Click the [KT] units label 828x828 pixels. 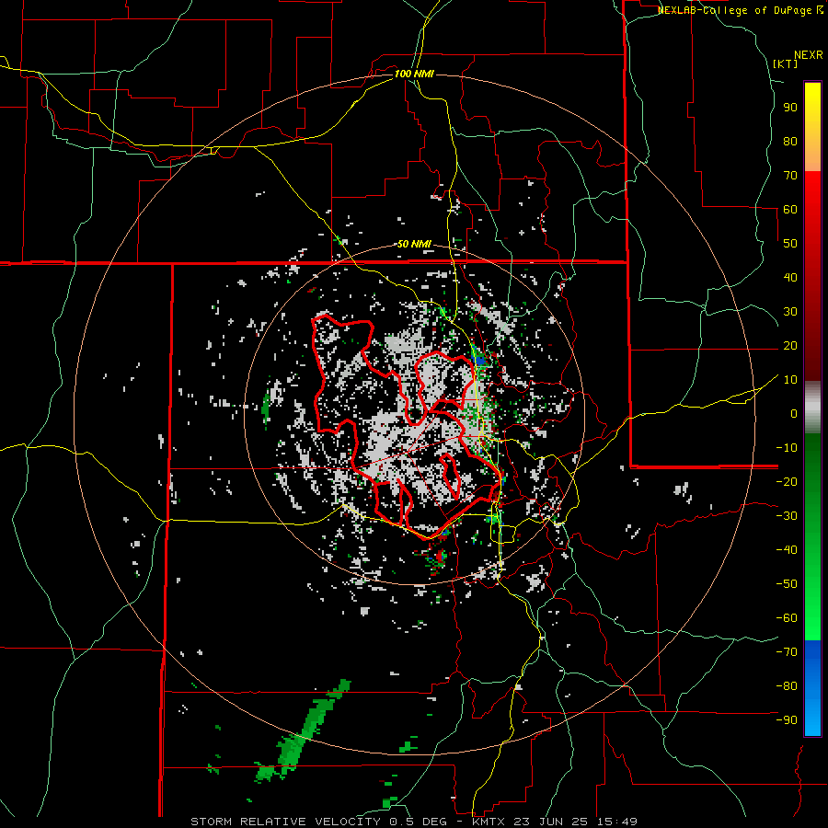point(785,63)
